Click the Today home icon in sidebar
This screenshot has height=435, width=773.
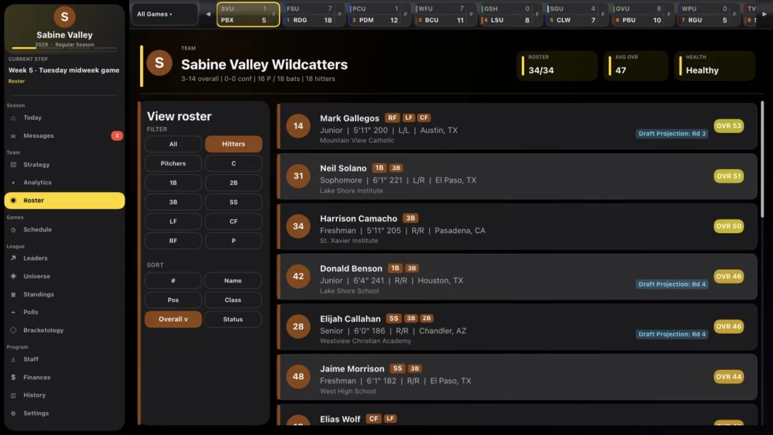coord(13,118)
